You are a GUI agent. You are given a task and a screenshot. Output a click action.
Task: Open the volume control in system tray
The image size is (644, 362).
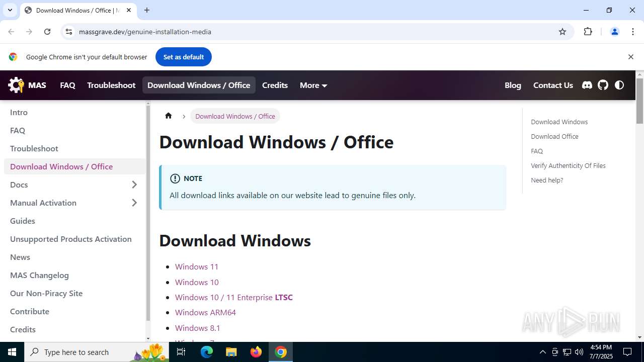[579, 352]
